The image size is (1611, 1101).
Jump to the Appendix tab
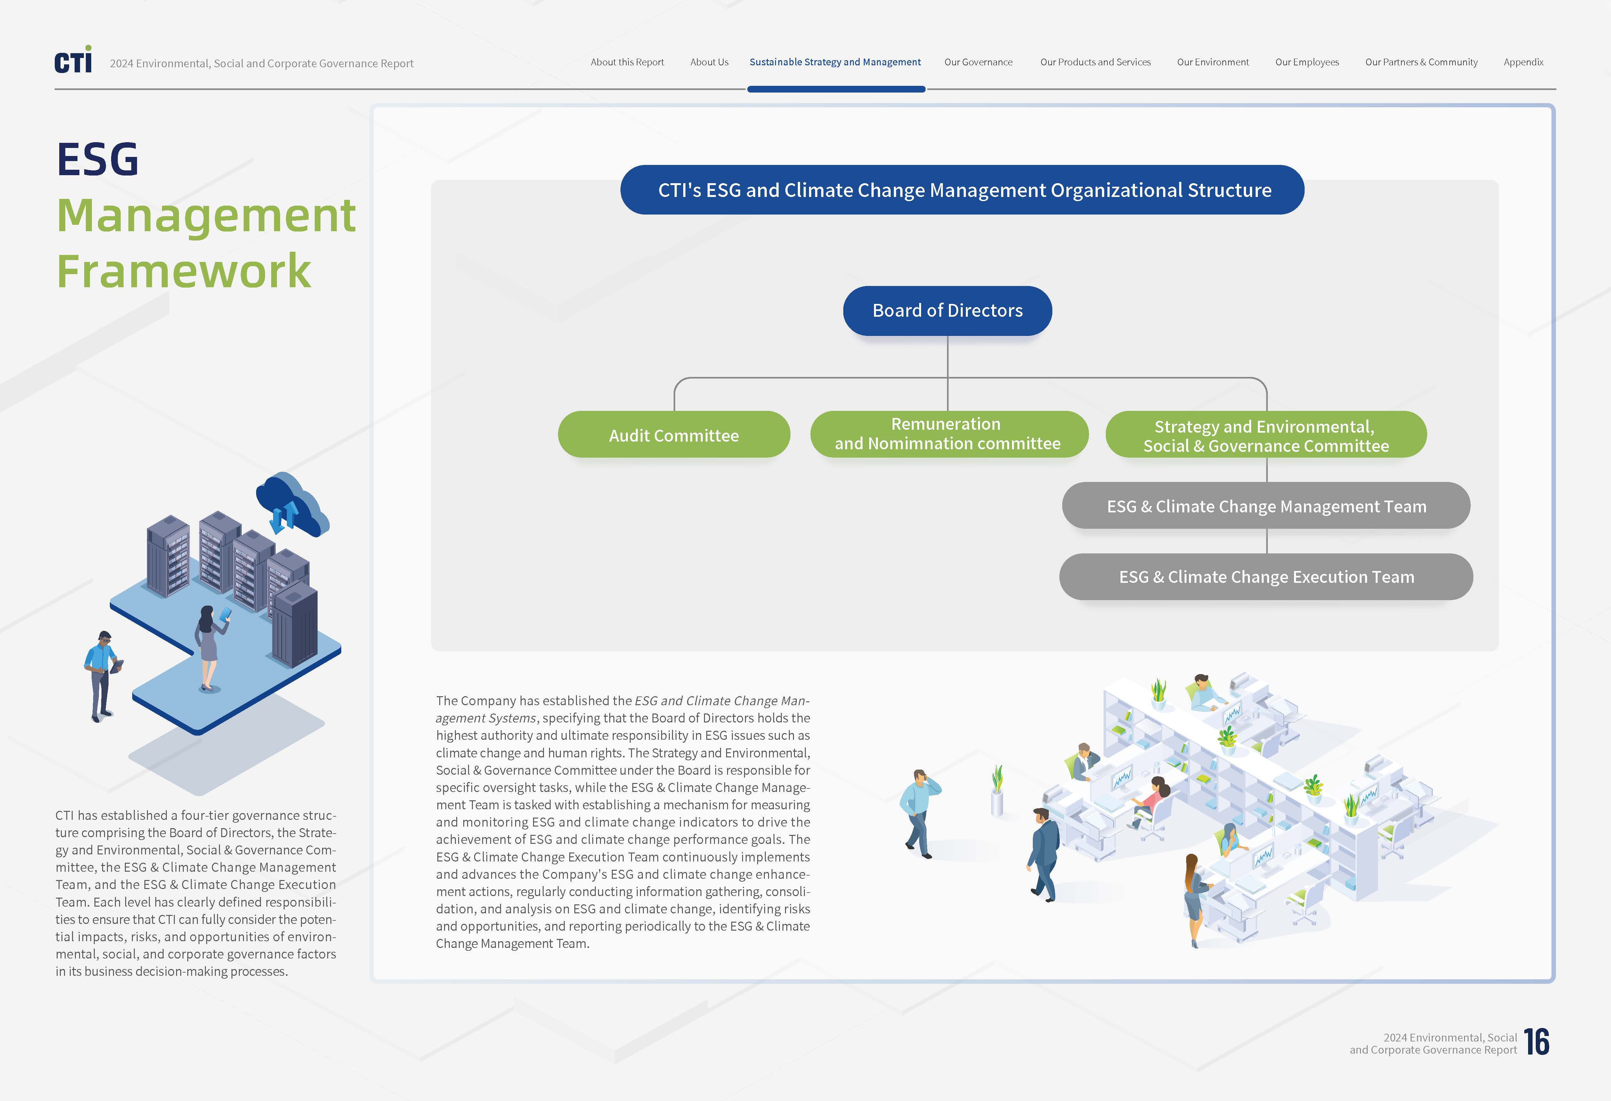click(1523, 62)
